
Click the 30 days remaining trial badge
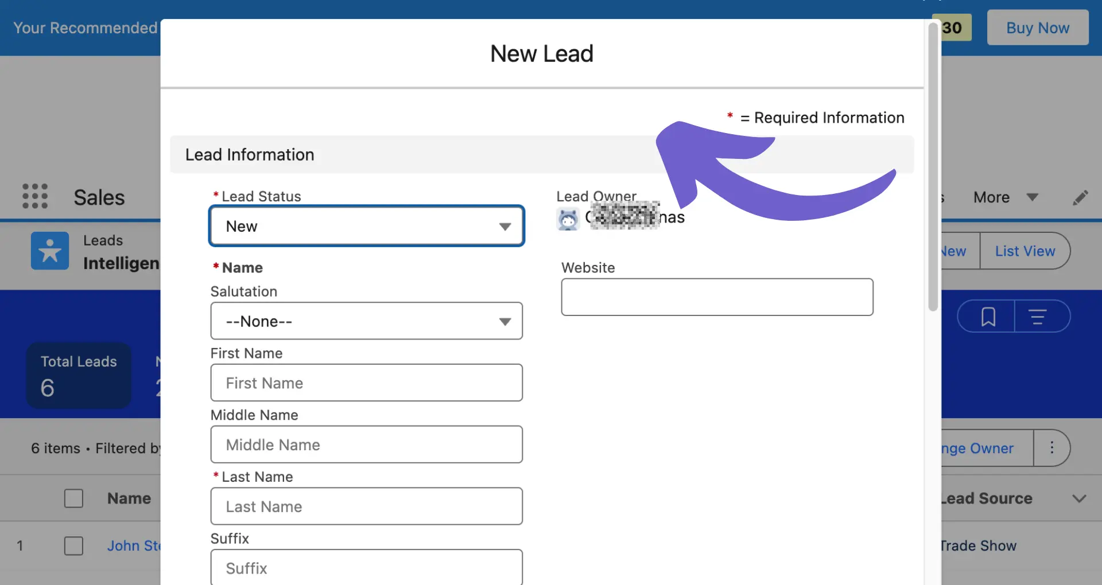click(952, 28)
